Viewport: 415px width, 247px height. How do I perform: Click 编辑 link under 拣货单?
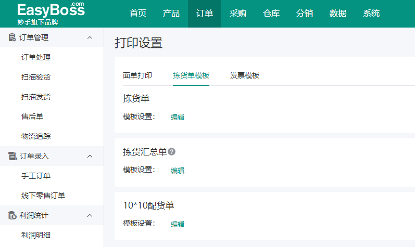pos(178,117)
